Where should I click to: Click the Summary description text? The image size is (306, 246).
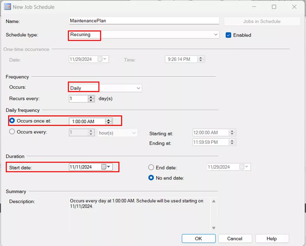click(x=137, y=203)
